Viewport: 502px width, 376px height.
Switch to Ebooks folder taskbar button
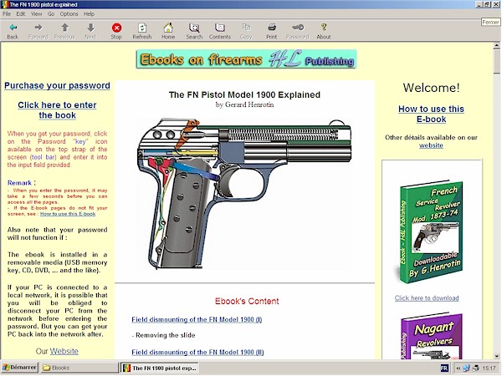pos(79,368)
